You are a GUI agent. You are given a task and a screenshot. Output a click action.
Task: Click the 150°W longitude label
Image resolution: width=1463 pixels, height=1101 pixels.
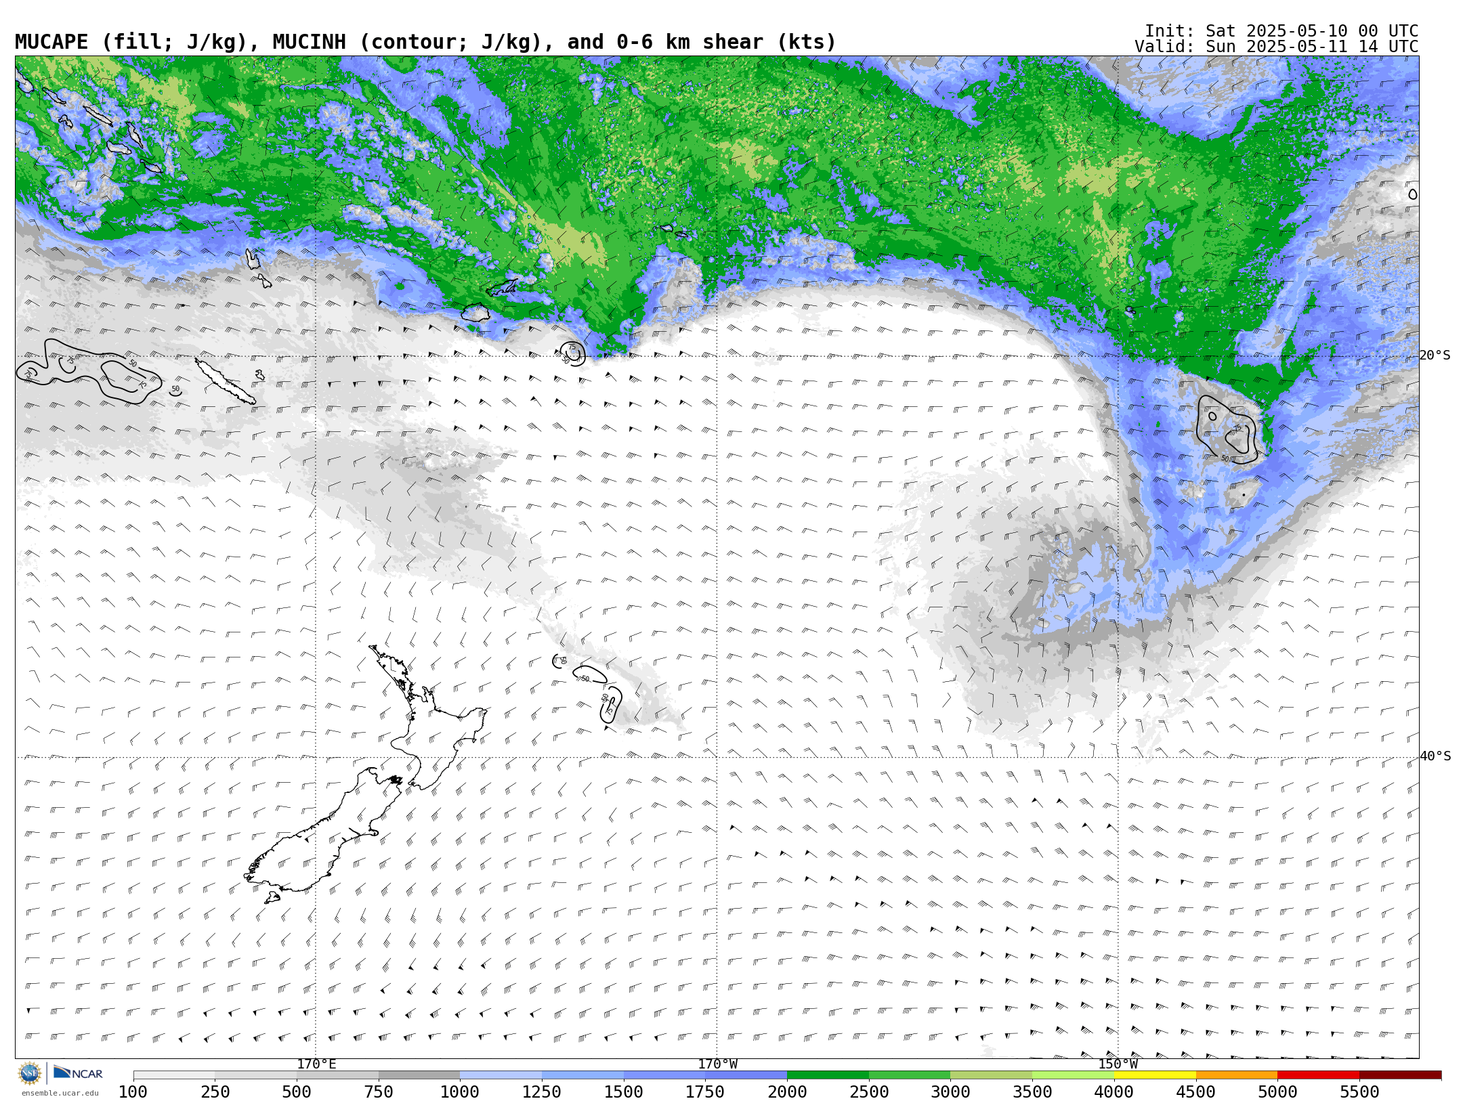tap(1118, 1064)
